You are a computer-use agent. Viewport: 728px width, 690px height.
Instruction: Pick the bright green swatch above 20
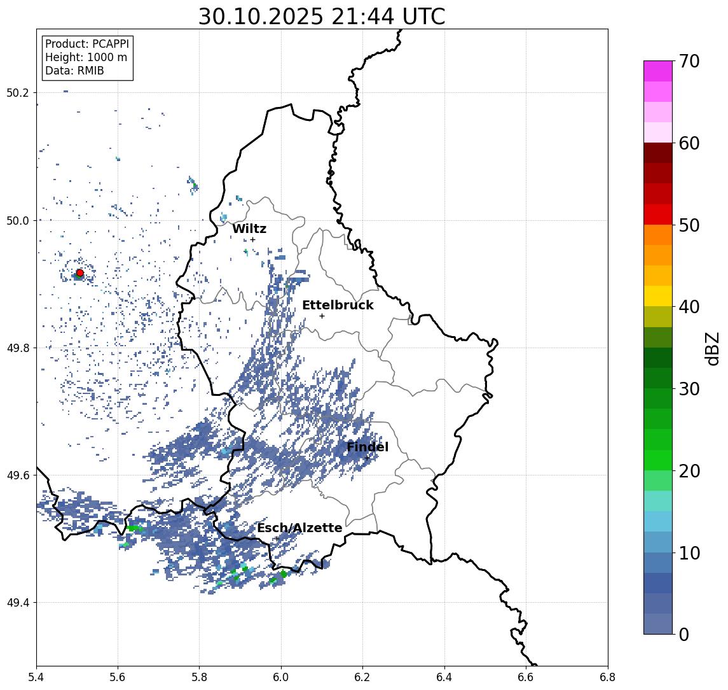coord(658,460)
